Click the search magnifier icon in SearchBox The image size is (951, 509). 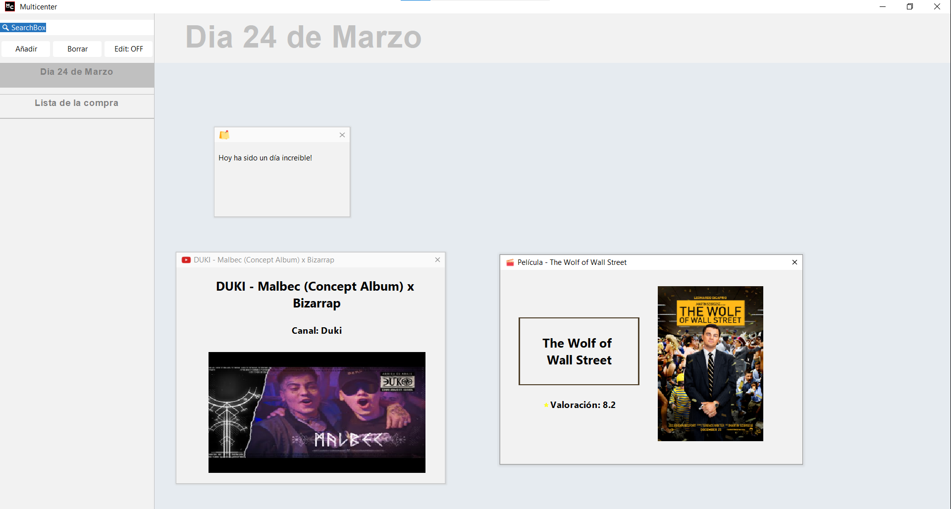pyautogui.click(x=5, y=28)
